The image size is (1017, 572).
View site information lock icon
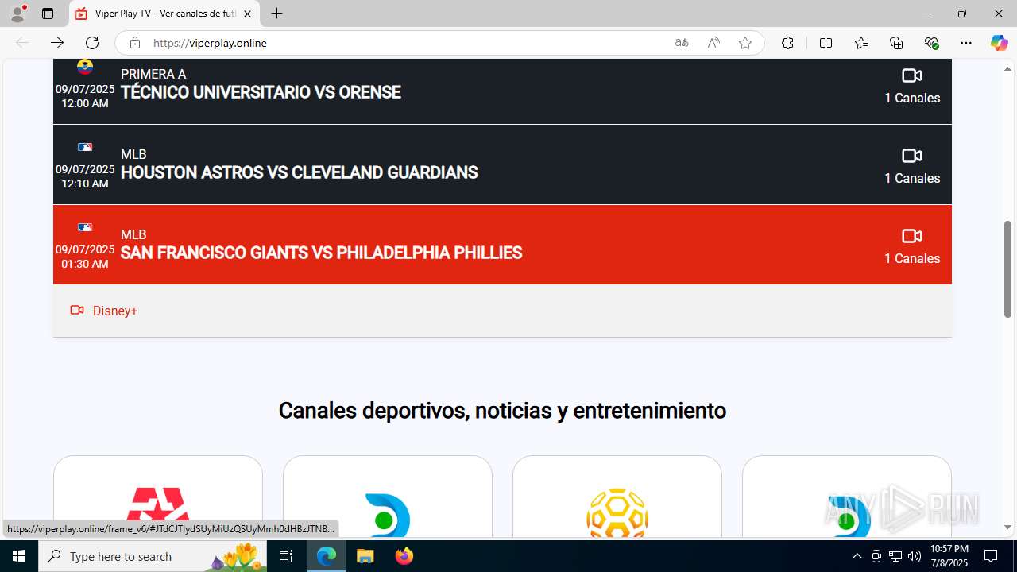[135, 43]
